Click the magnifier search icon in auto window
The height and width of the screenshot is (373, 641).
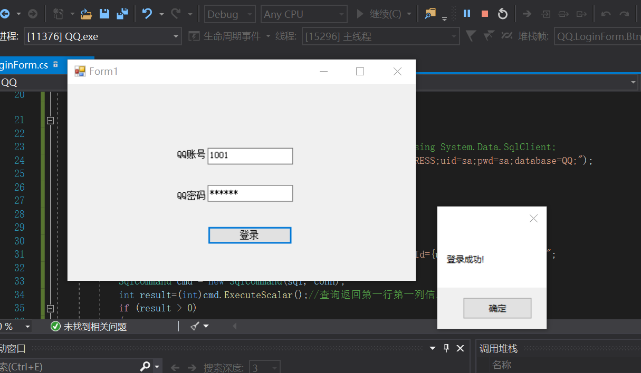pyautogui.click(x=145, y=367)
